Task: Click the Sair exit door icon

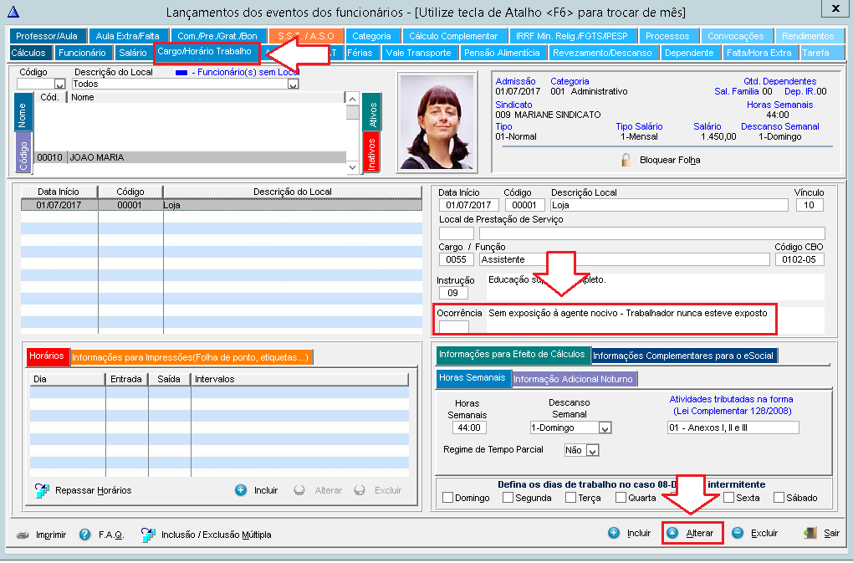Action: [x=810, y=533]
